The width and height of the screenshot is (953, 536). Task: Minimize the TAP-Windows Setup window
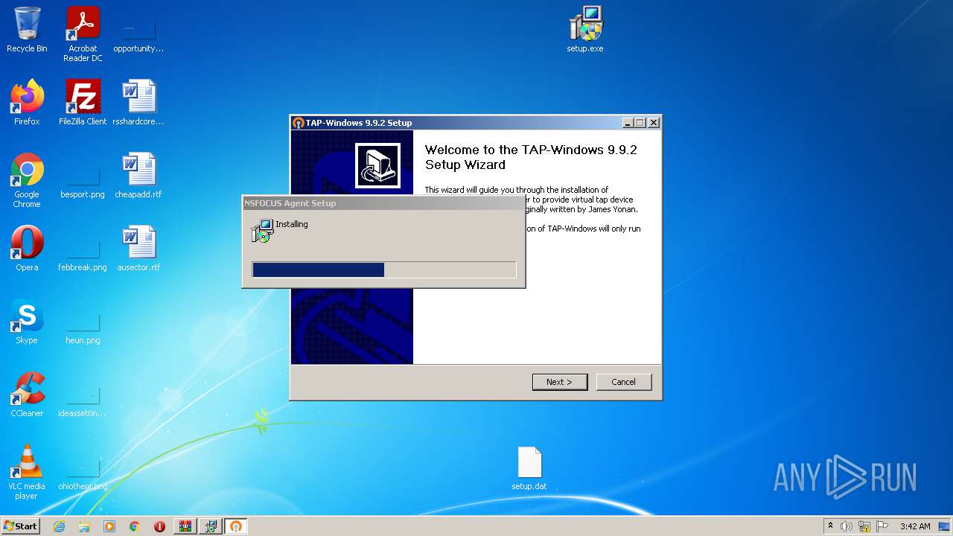point(628,123)
